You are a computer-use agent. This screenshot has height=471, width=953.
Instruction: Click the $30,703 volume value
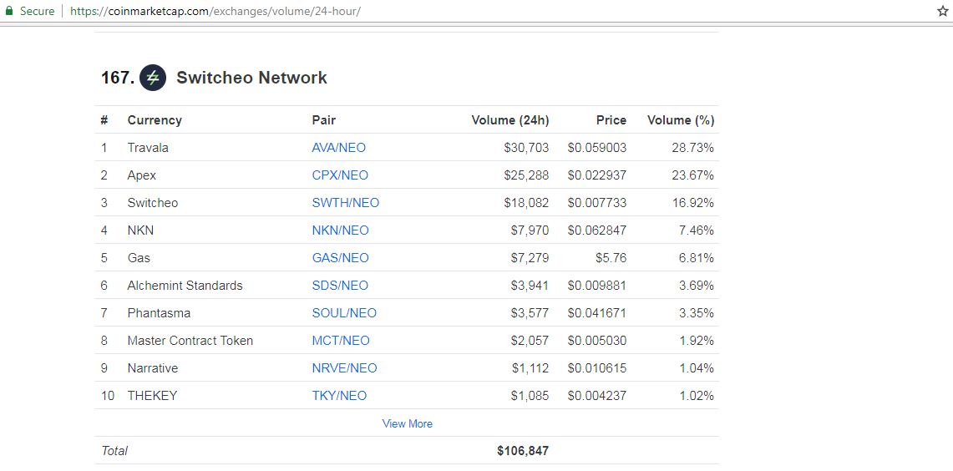526,148
